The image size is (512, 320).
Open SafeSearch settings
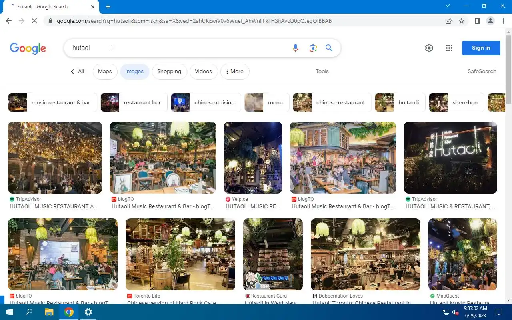coord(482,72)
